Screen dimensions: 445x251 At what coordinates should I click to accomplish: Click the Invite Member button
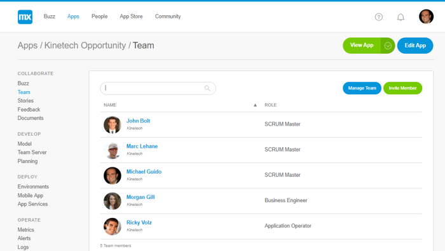[x=402, y=88]
